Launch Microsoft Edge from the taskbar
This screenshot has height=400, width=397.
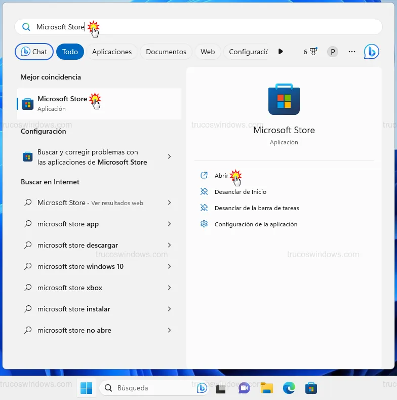289,388
